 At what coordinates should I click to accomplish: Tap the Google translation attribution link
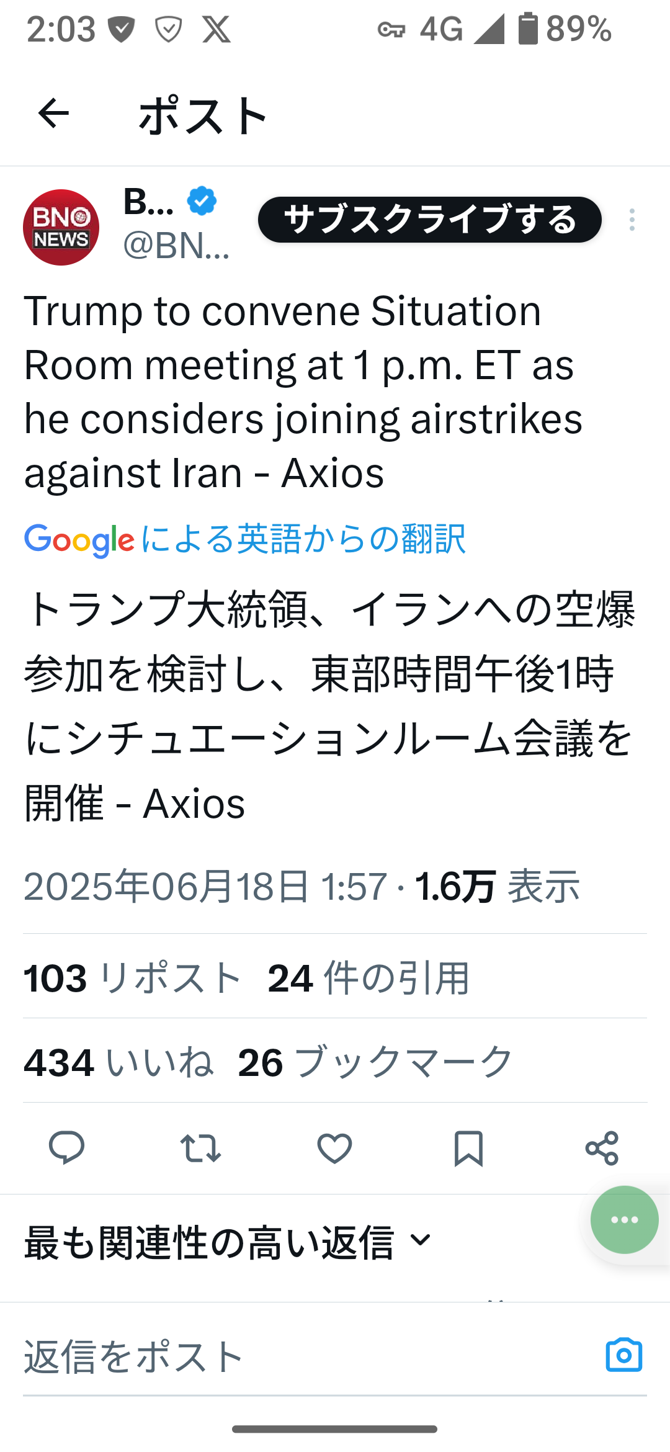tap(244, 539)
